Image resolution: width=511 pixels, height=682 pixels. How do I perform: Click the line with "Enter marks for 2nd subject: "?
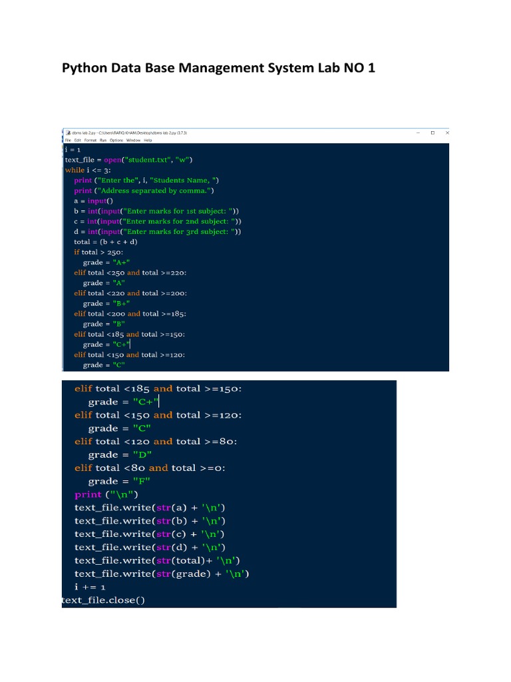(157, 221)
